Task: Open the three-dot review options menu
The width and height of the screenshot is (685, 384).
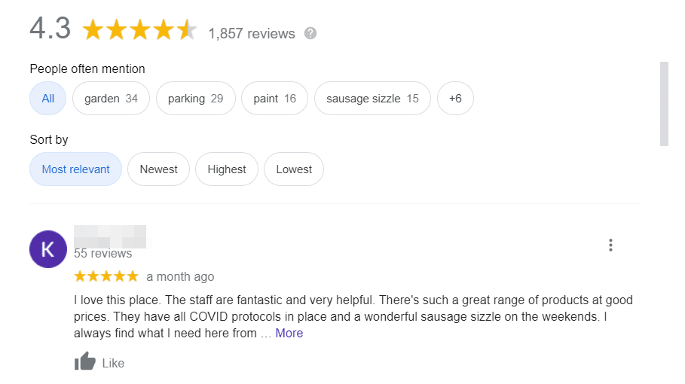Action: click(x=610, y=245)
